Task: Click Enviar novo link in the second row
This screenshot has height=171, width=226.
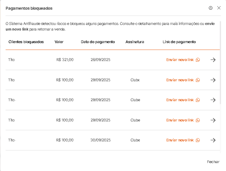Action: pyautogui.click(x=180, y=80)
